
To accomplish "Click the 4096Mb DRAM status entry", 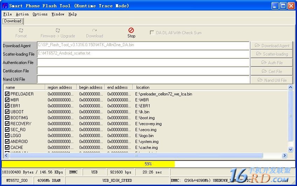I will tap(49, 180).
